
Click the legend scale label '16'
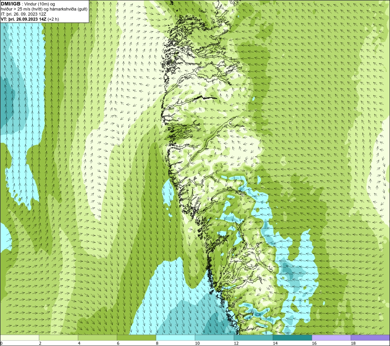[x=314, y=344]
